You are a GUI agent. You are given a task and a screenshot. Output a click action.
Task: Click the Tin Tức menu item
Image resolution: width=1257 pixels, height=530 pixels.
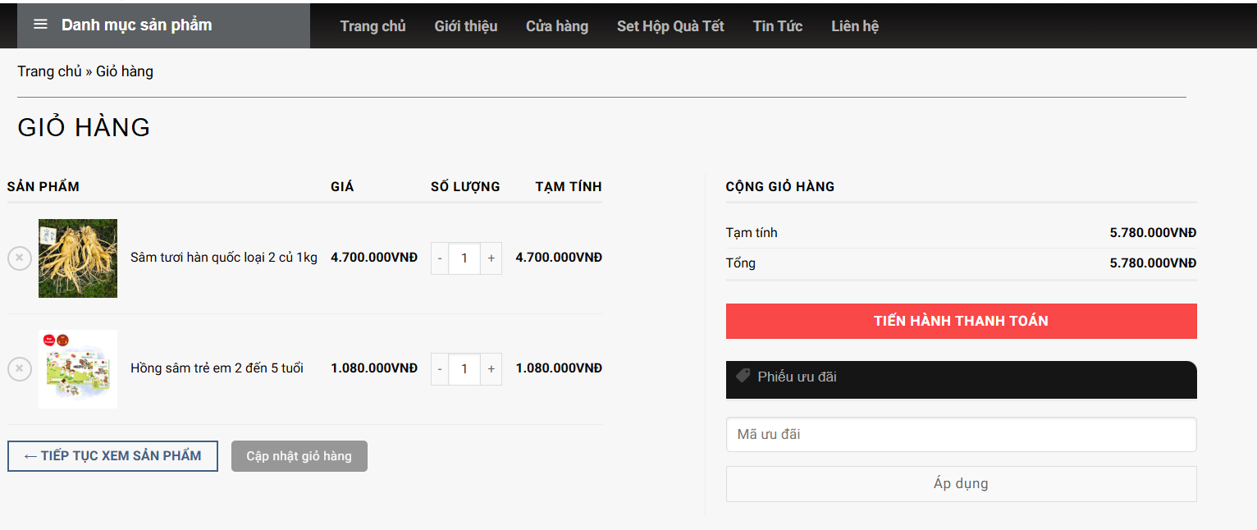pos(777,26)
